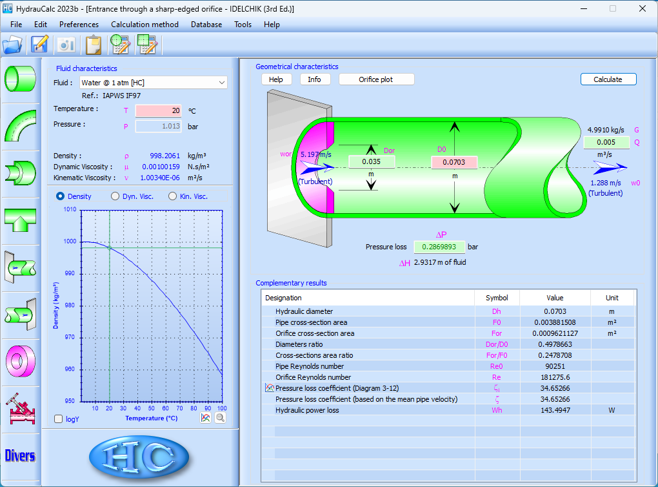The image size is (658, 487).
Task: Click the Temperature input field
Action: click(158, 110)
